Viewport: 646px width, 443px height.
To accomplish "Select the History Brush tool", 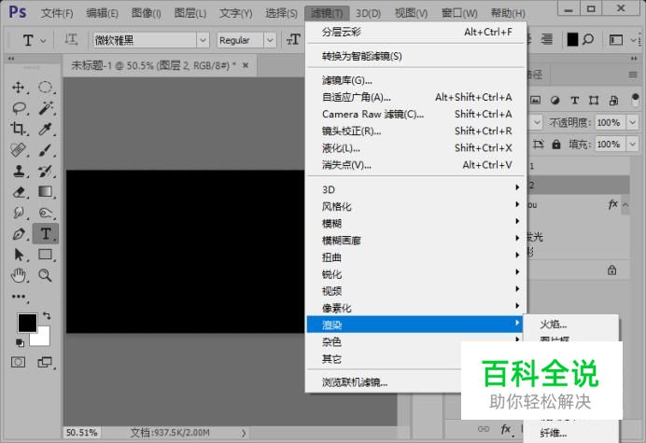I will (46, 171).
